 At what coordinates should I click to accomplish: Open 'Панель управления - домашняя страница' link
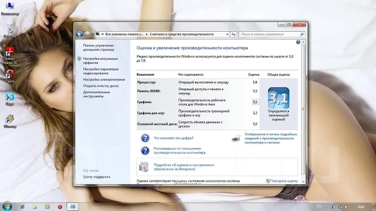pyautogui.click(x=99, y=47)
